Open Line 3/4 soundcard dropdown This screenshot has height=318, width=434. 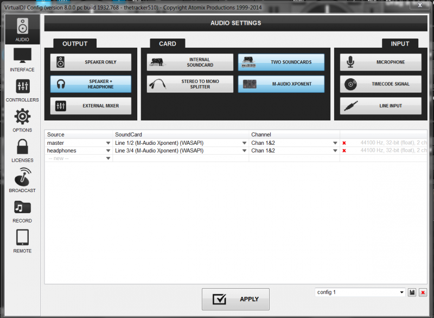click(x=244, y=151)
